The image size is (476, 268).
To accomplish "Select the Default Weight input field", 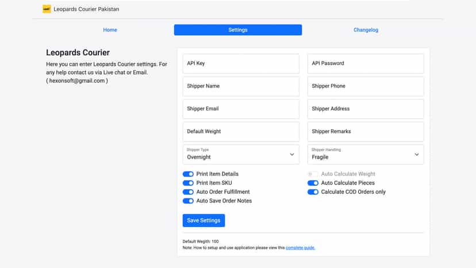I will (x=241, y=132).
